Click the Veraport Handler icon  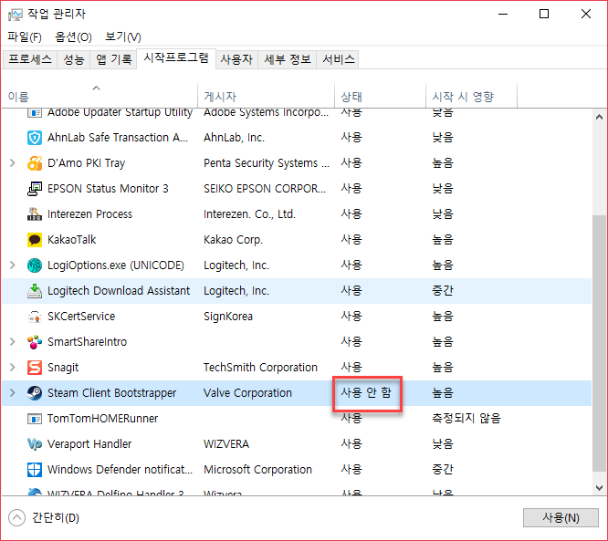pyautogui.click(x=35, y=444)
